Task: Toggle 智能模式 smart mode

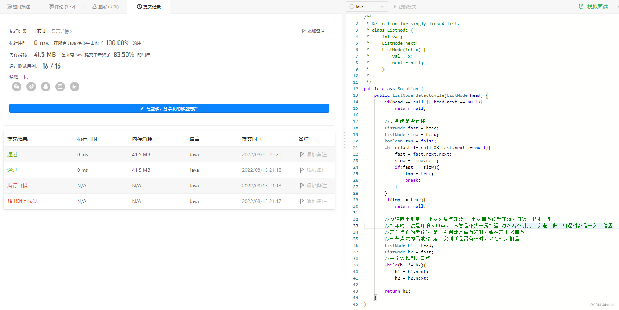Action: click(x=405, y=7)
